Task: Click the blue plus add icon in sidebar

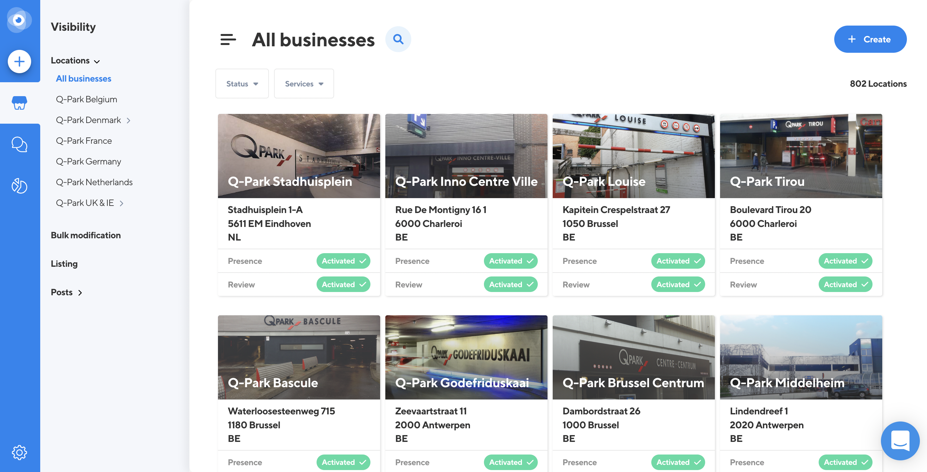Action: point(19,62)
